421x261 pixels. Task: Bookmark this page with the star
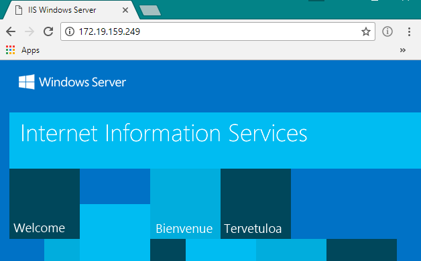tap(365, 31)
